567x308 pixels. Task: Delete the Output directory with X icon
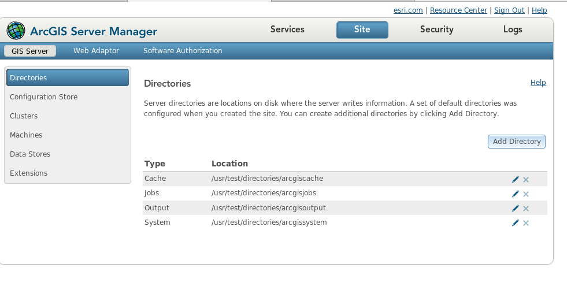526,209
